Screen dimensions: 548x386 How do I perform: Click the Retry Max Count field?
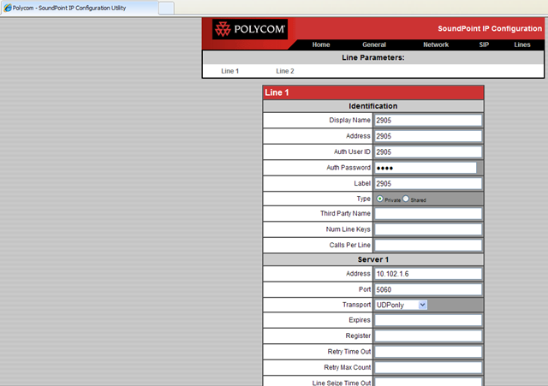pyautogui.click(x=428, y=367)
